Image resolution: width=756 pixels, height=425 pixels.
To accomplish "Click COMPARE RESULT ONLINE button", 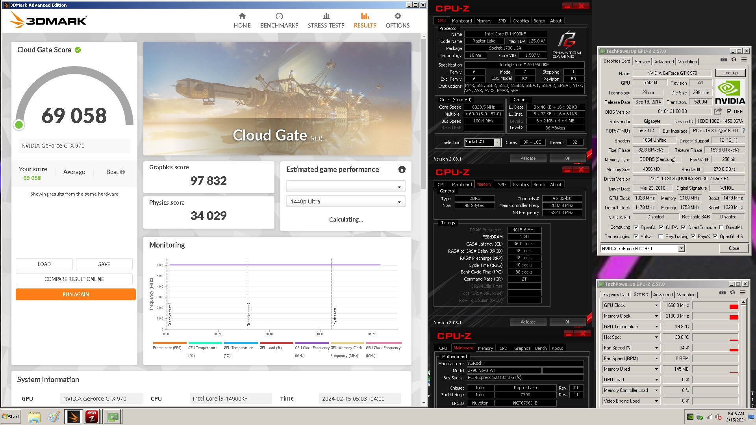I will pos(74,279).
